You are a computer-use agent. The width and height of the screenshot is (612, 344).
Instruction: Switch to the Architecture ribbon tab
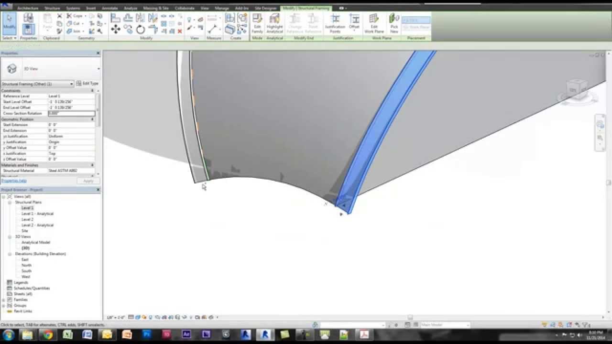[28, 8]
